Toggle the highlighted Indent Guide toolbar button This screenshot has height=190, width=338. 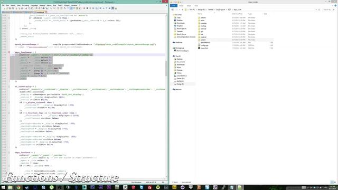[x=71, y=8]
